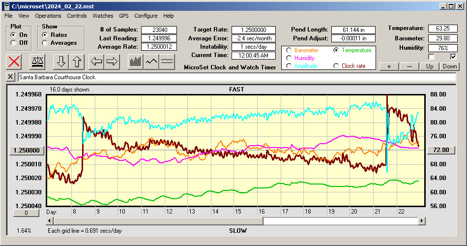Click the "16.0 days shown" text
Screen dimensions: 467x246
point(69,90)
